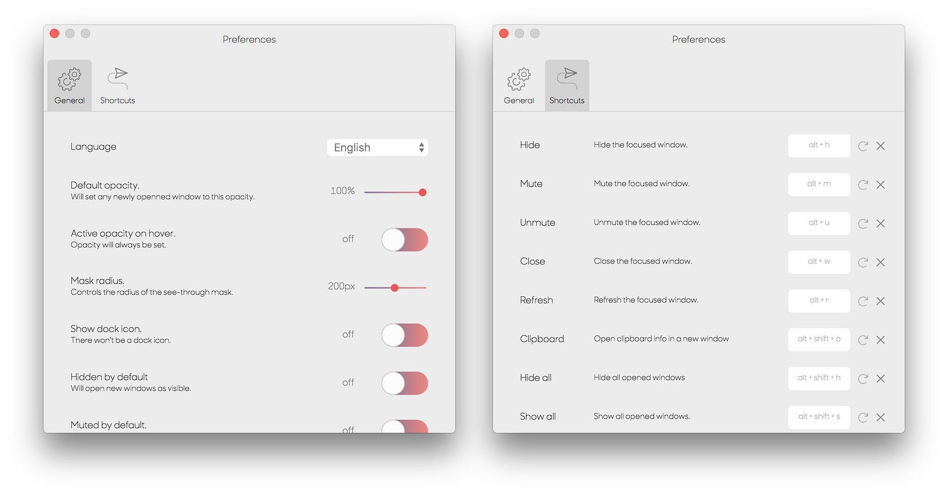Click the 'Mask radius.' setting title
Image resolution: width=942 pixels, height=495 pixels.
point(97,280)
